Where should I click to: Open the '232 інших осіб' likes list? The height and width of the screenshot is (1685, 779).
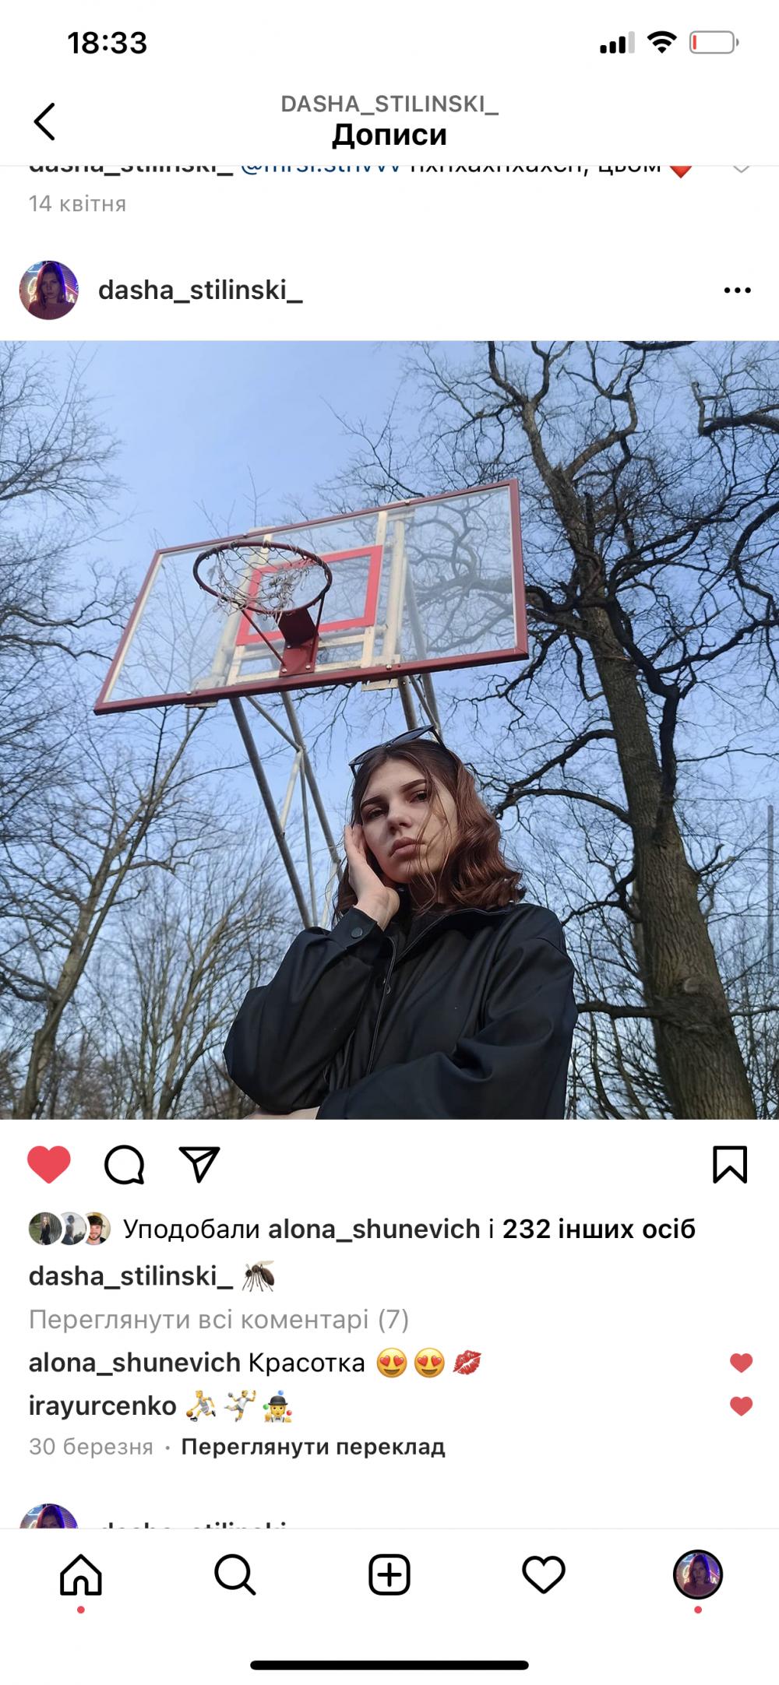(598, 1229)
